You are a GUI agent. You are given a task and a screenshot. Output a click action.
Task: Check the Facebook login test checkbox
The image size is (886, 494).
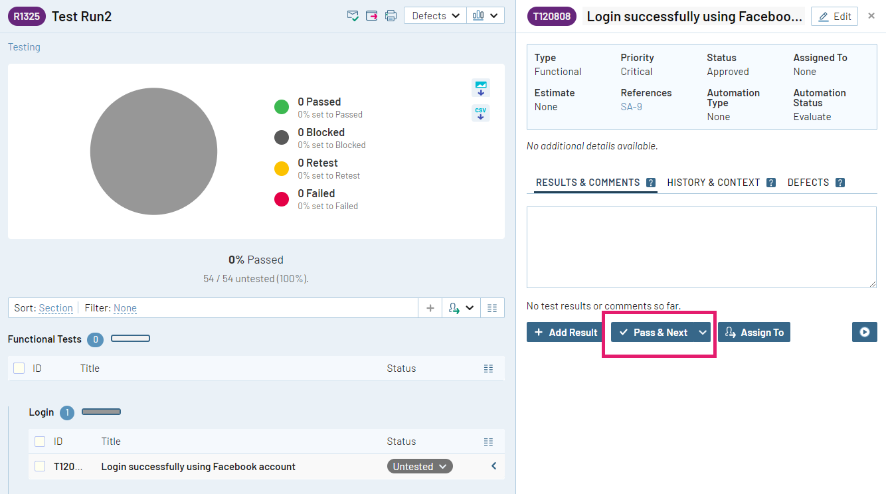[x=40, y=466]
